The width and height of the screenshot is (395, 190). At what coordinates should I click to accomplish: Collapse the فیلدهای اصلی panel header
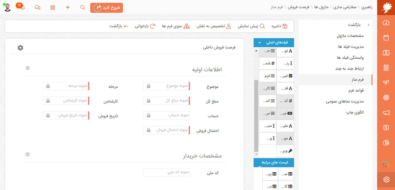[x=260, y=43]
